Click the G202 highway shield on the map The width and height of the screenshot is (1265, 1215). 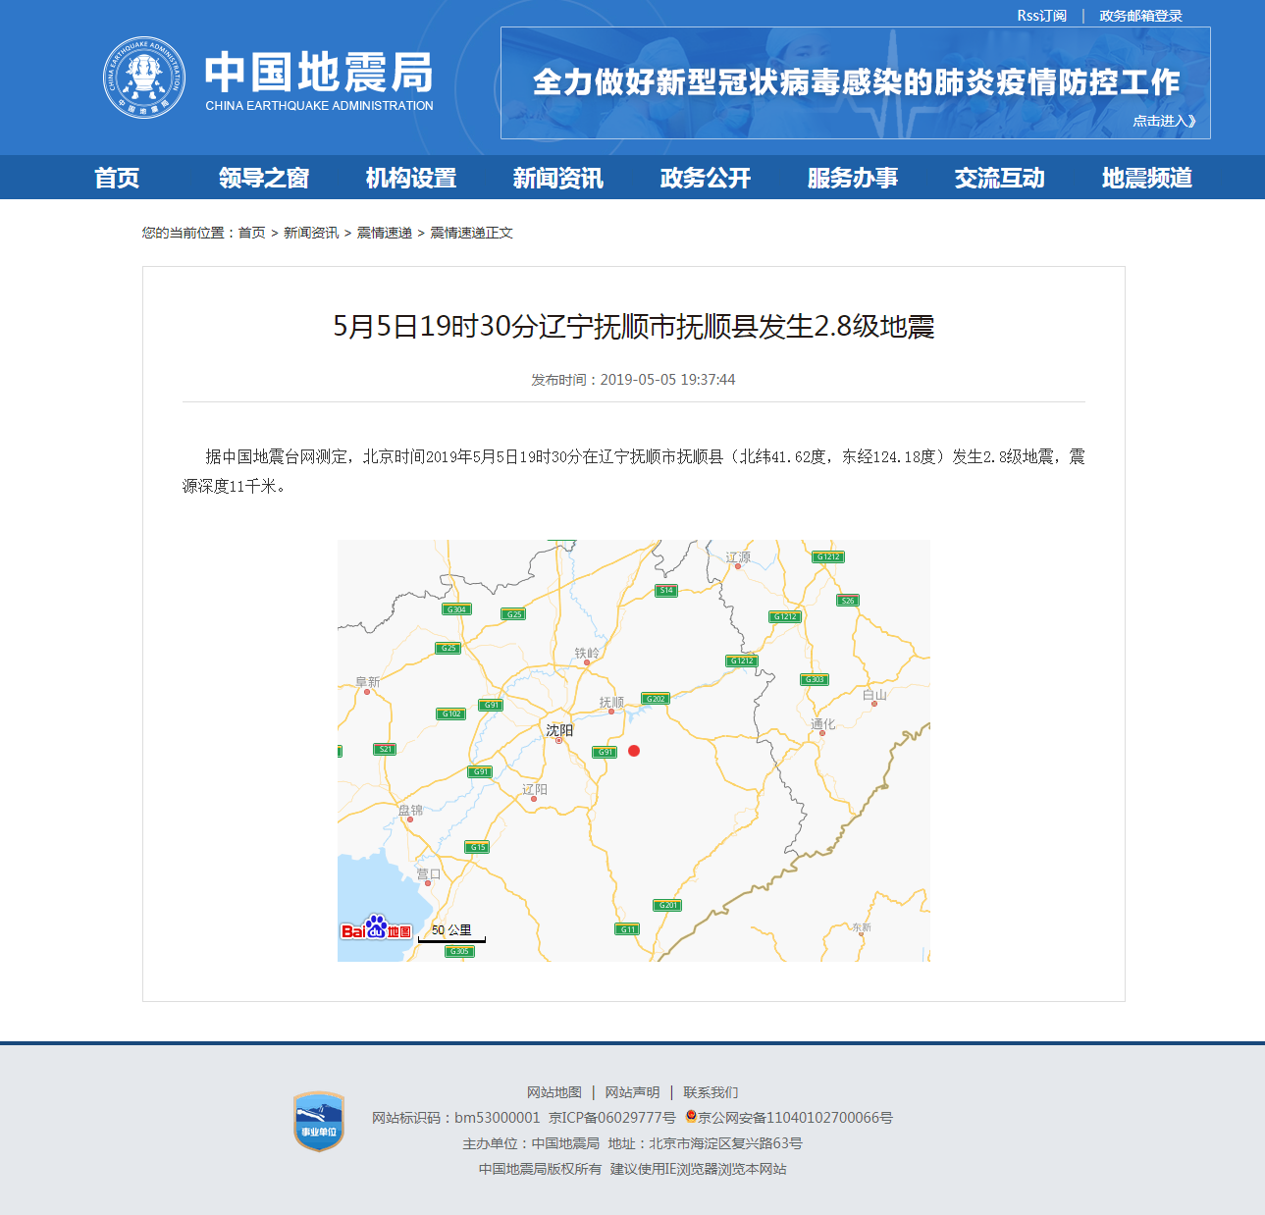tap(656, 698)
